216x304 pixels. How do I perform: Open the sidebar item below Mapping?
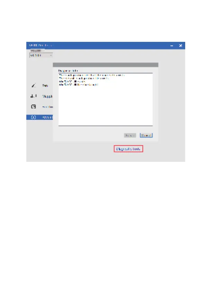pos(47,107)
